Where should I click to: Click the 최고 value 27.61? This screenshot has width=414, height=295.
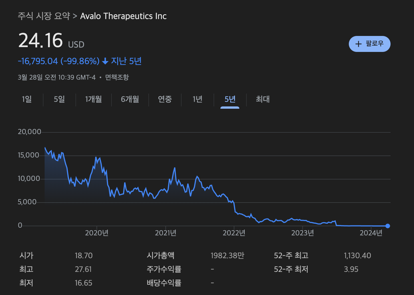point(83,269)
